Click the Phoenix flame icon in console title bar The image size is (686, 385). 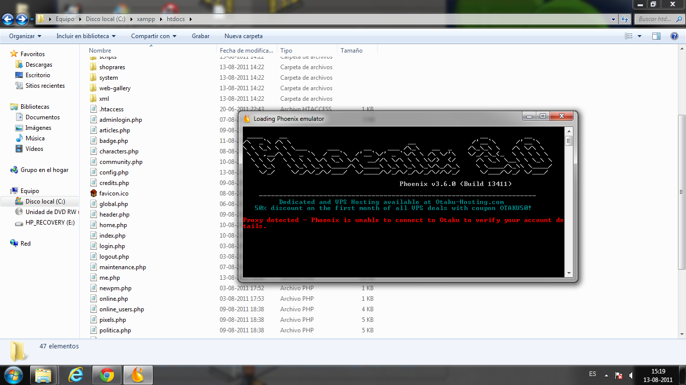[x=247, y=119]
